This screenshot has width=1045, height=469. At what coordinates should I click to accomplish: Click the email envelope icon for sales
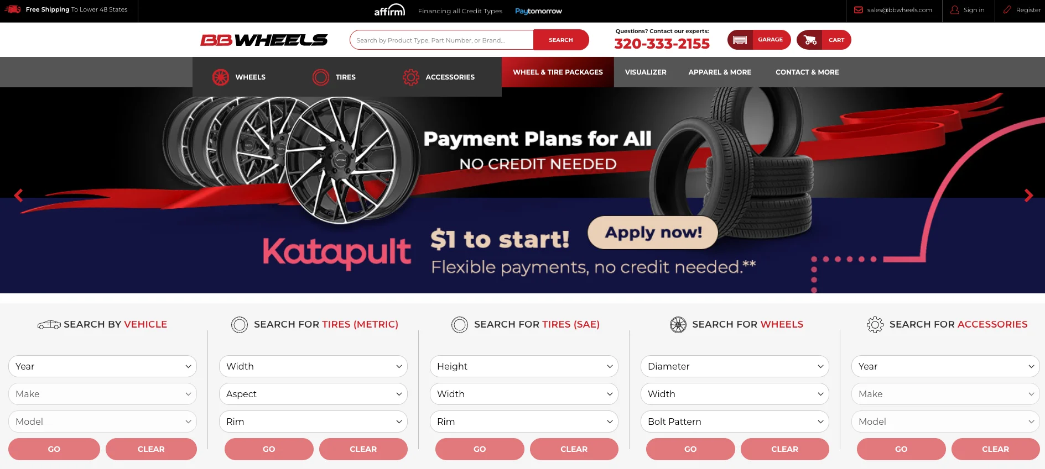(x=859, y=10)
